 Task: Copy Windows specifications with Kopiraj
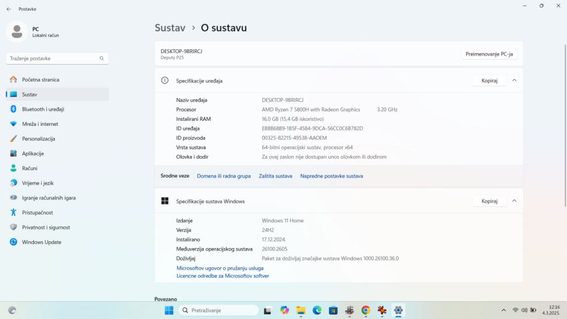[489, 201]
